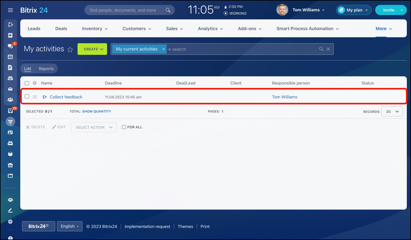
Task: Click the SHOW QUANTITY link
Action: click(x=97, y=111)
